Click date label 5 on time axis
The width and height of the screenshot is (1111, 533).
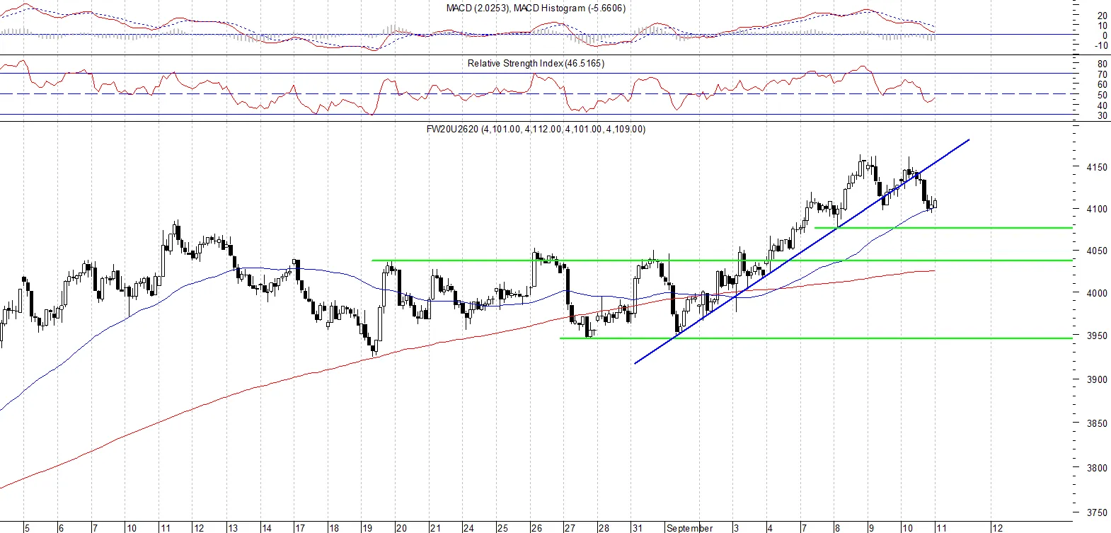point(27,528)
